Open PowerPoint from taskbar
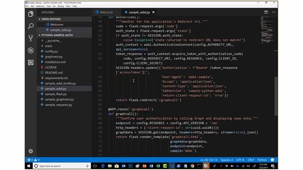The height and width of the screenshot is (170, 303). pyautogui.click(x=144, y=166)
